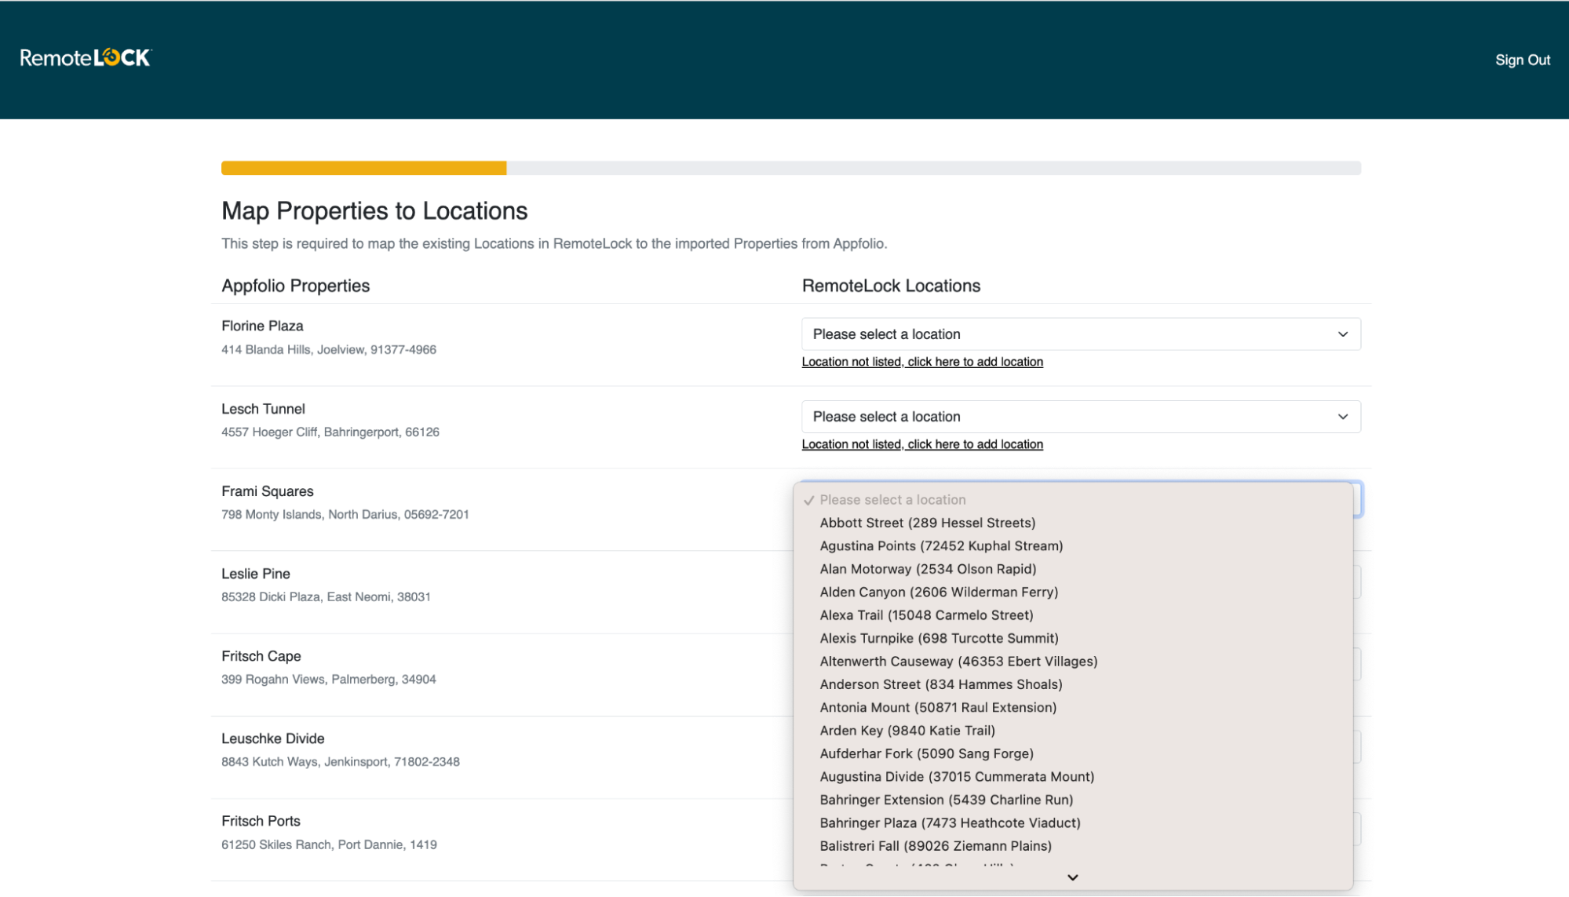Click the yellow progress bar
1569x897 pixels.
363,168
